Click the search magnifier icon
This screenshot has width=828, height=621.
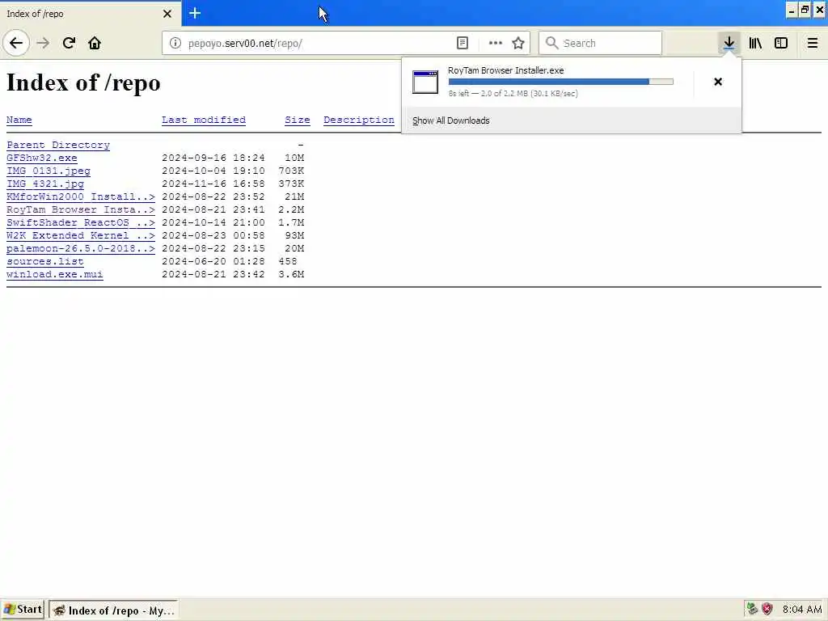click(551, 43)
